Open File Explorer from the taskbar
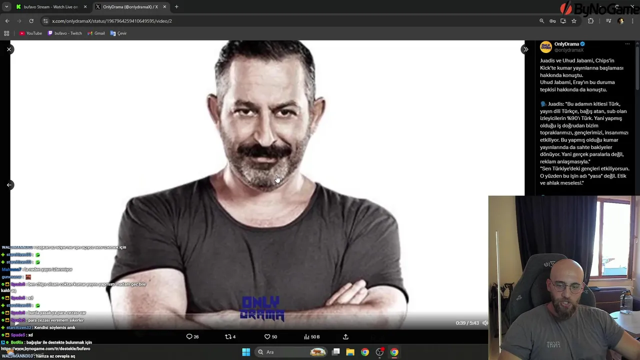This screenshot has height=360, width=640. pos(350,352)
